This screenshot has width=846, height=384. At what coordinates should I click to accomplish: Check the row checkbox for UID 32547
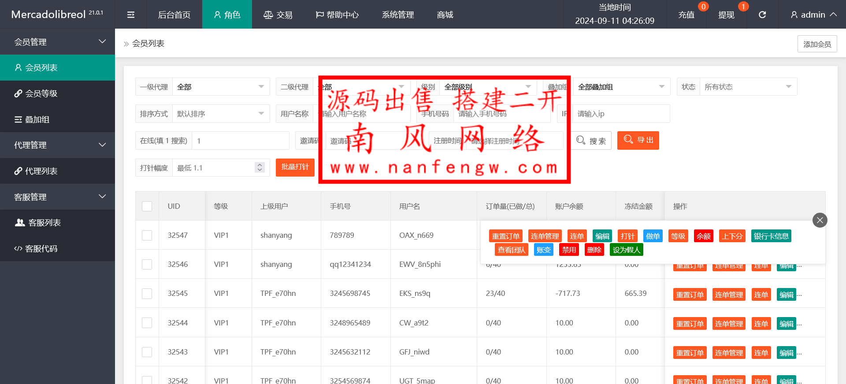(x=147, y=235)
